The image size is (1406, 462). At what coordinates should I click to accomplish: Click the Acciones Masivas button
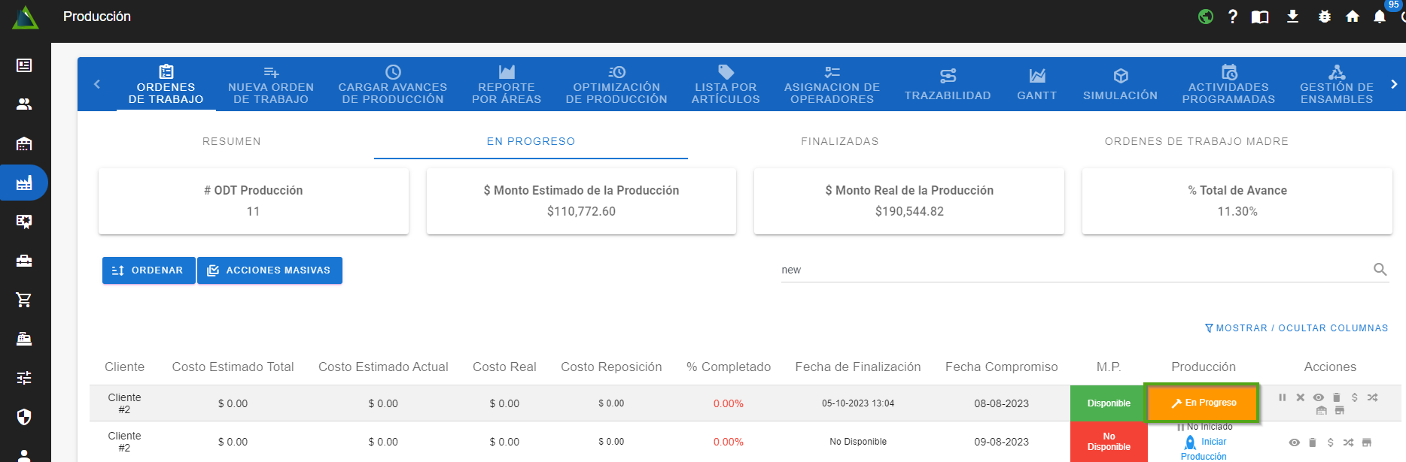click(x=269, y=270)
